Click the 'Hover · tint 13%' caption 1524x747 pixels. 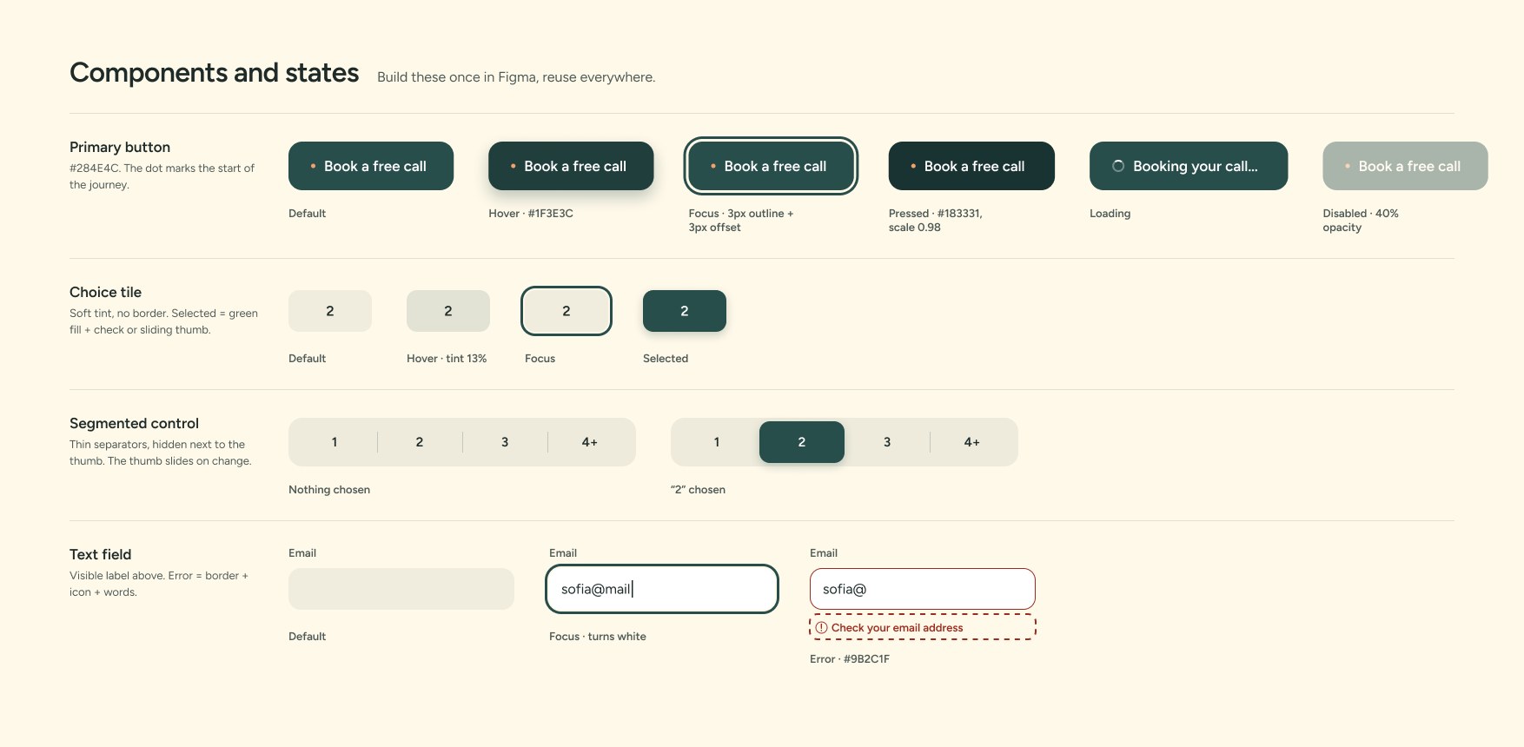pyautogui.click(x=447, y=358)
